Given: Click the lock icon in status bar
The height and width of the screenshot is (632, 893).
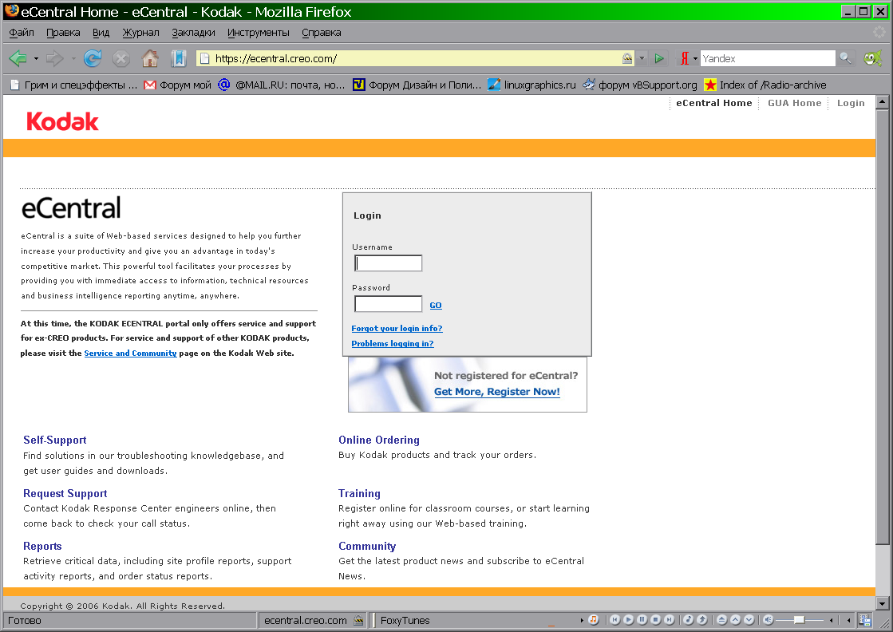Looking at the screenshot, I should 358,620.
